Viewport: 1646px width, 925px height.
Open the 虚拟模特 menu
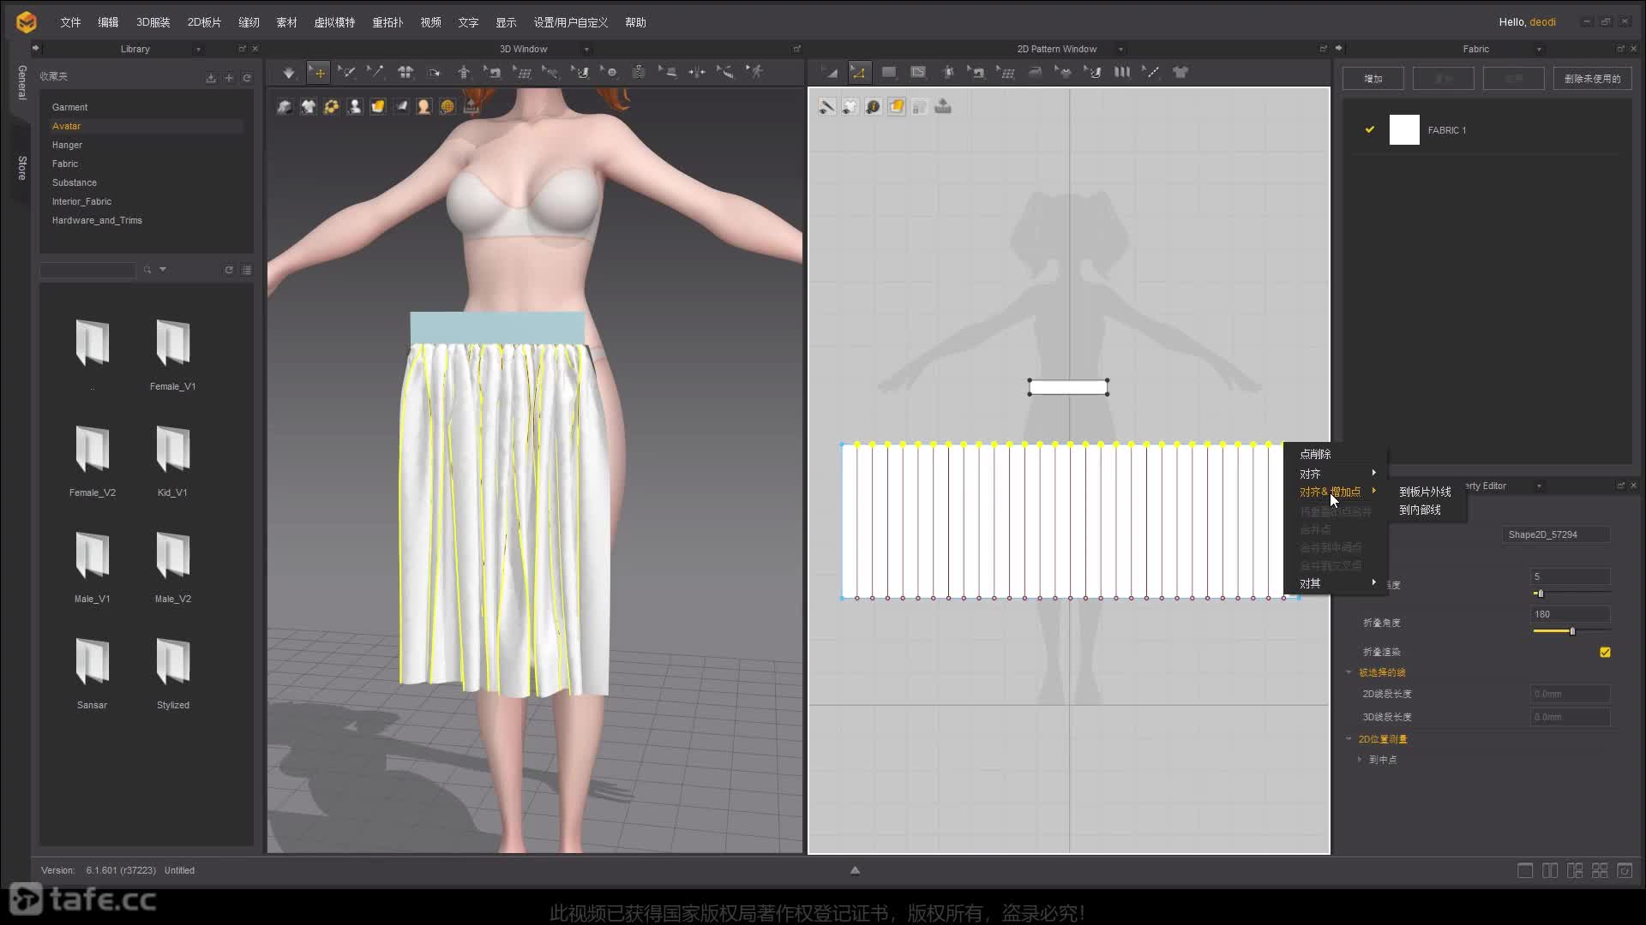tap(334, 22)
